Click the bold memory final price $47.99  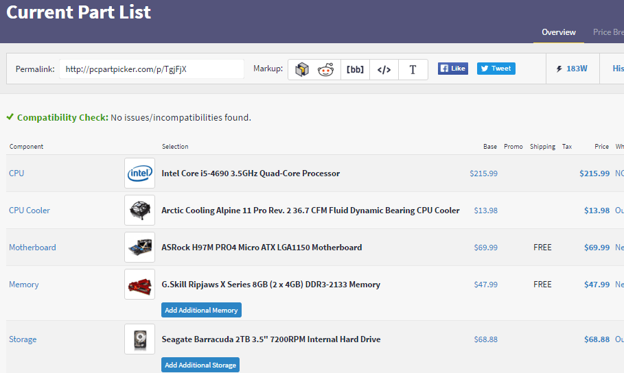tap(597, 285)
